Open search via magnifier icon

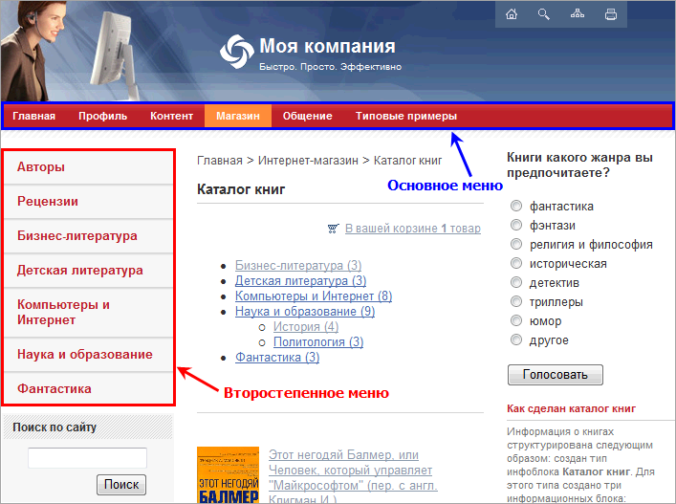tap(544, 14)
